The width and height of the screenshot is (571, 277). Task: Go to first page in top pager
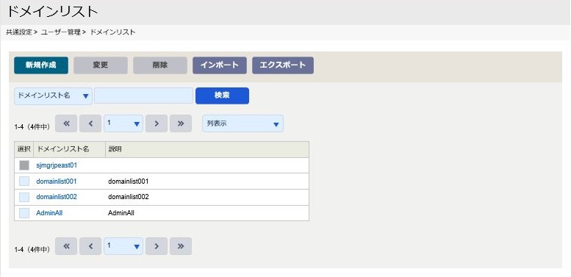(66, 123)
